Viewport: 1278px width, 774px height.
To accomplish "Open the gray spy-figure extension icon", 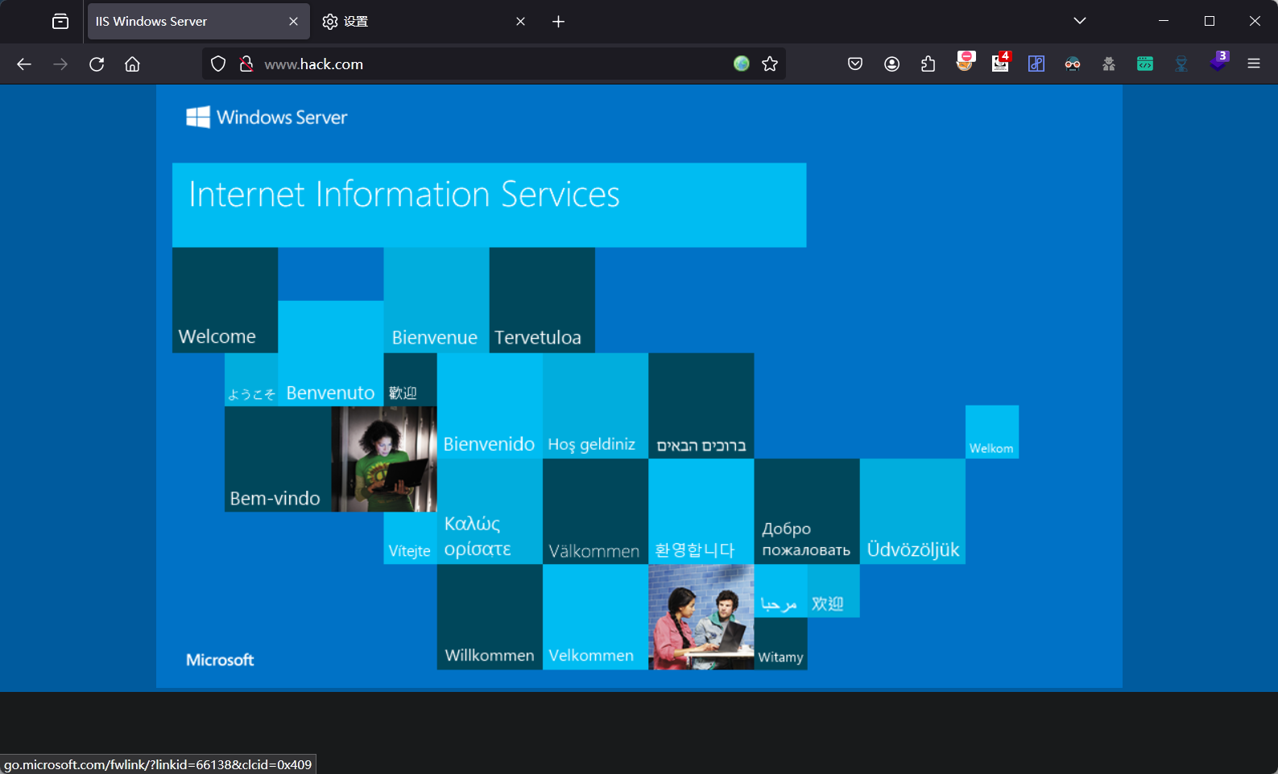I will point(1109,64).
